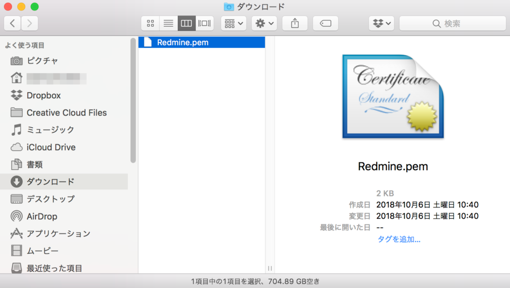Click the share button in toolbar

294,23
